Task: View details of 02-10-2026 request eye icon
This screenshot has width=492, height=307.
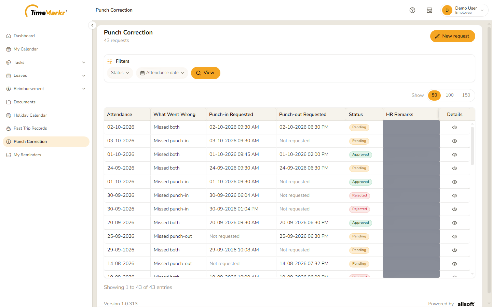Action: point(454,127)
